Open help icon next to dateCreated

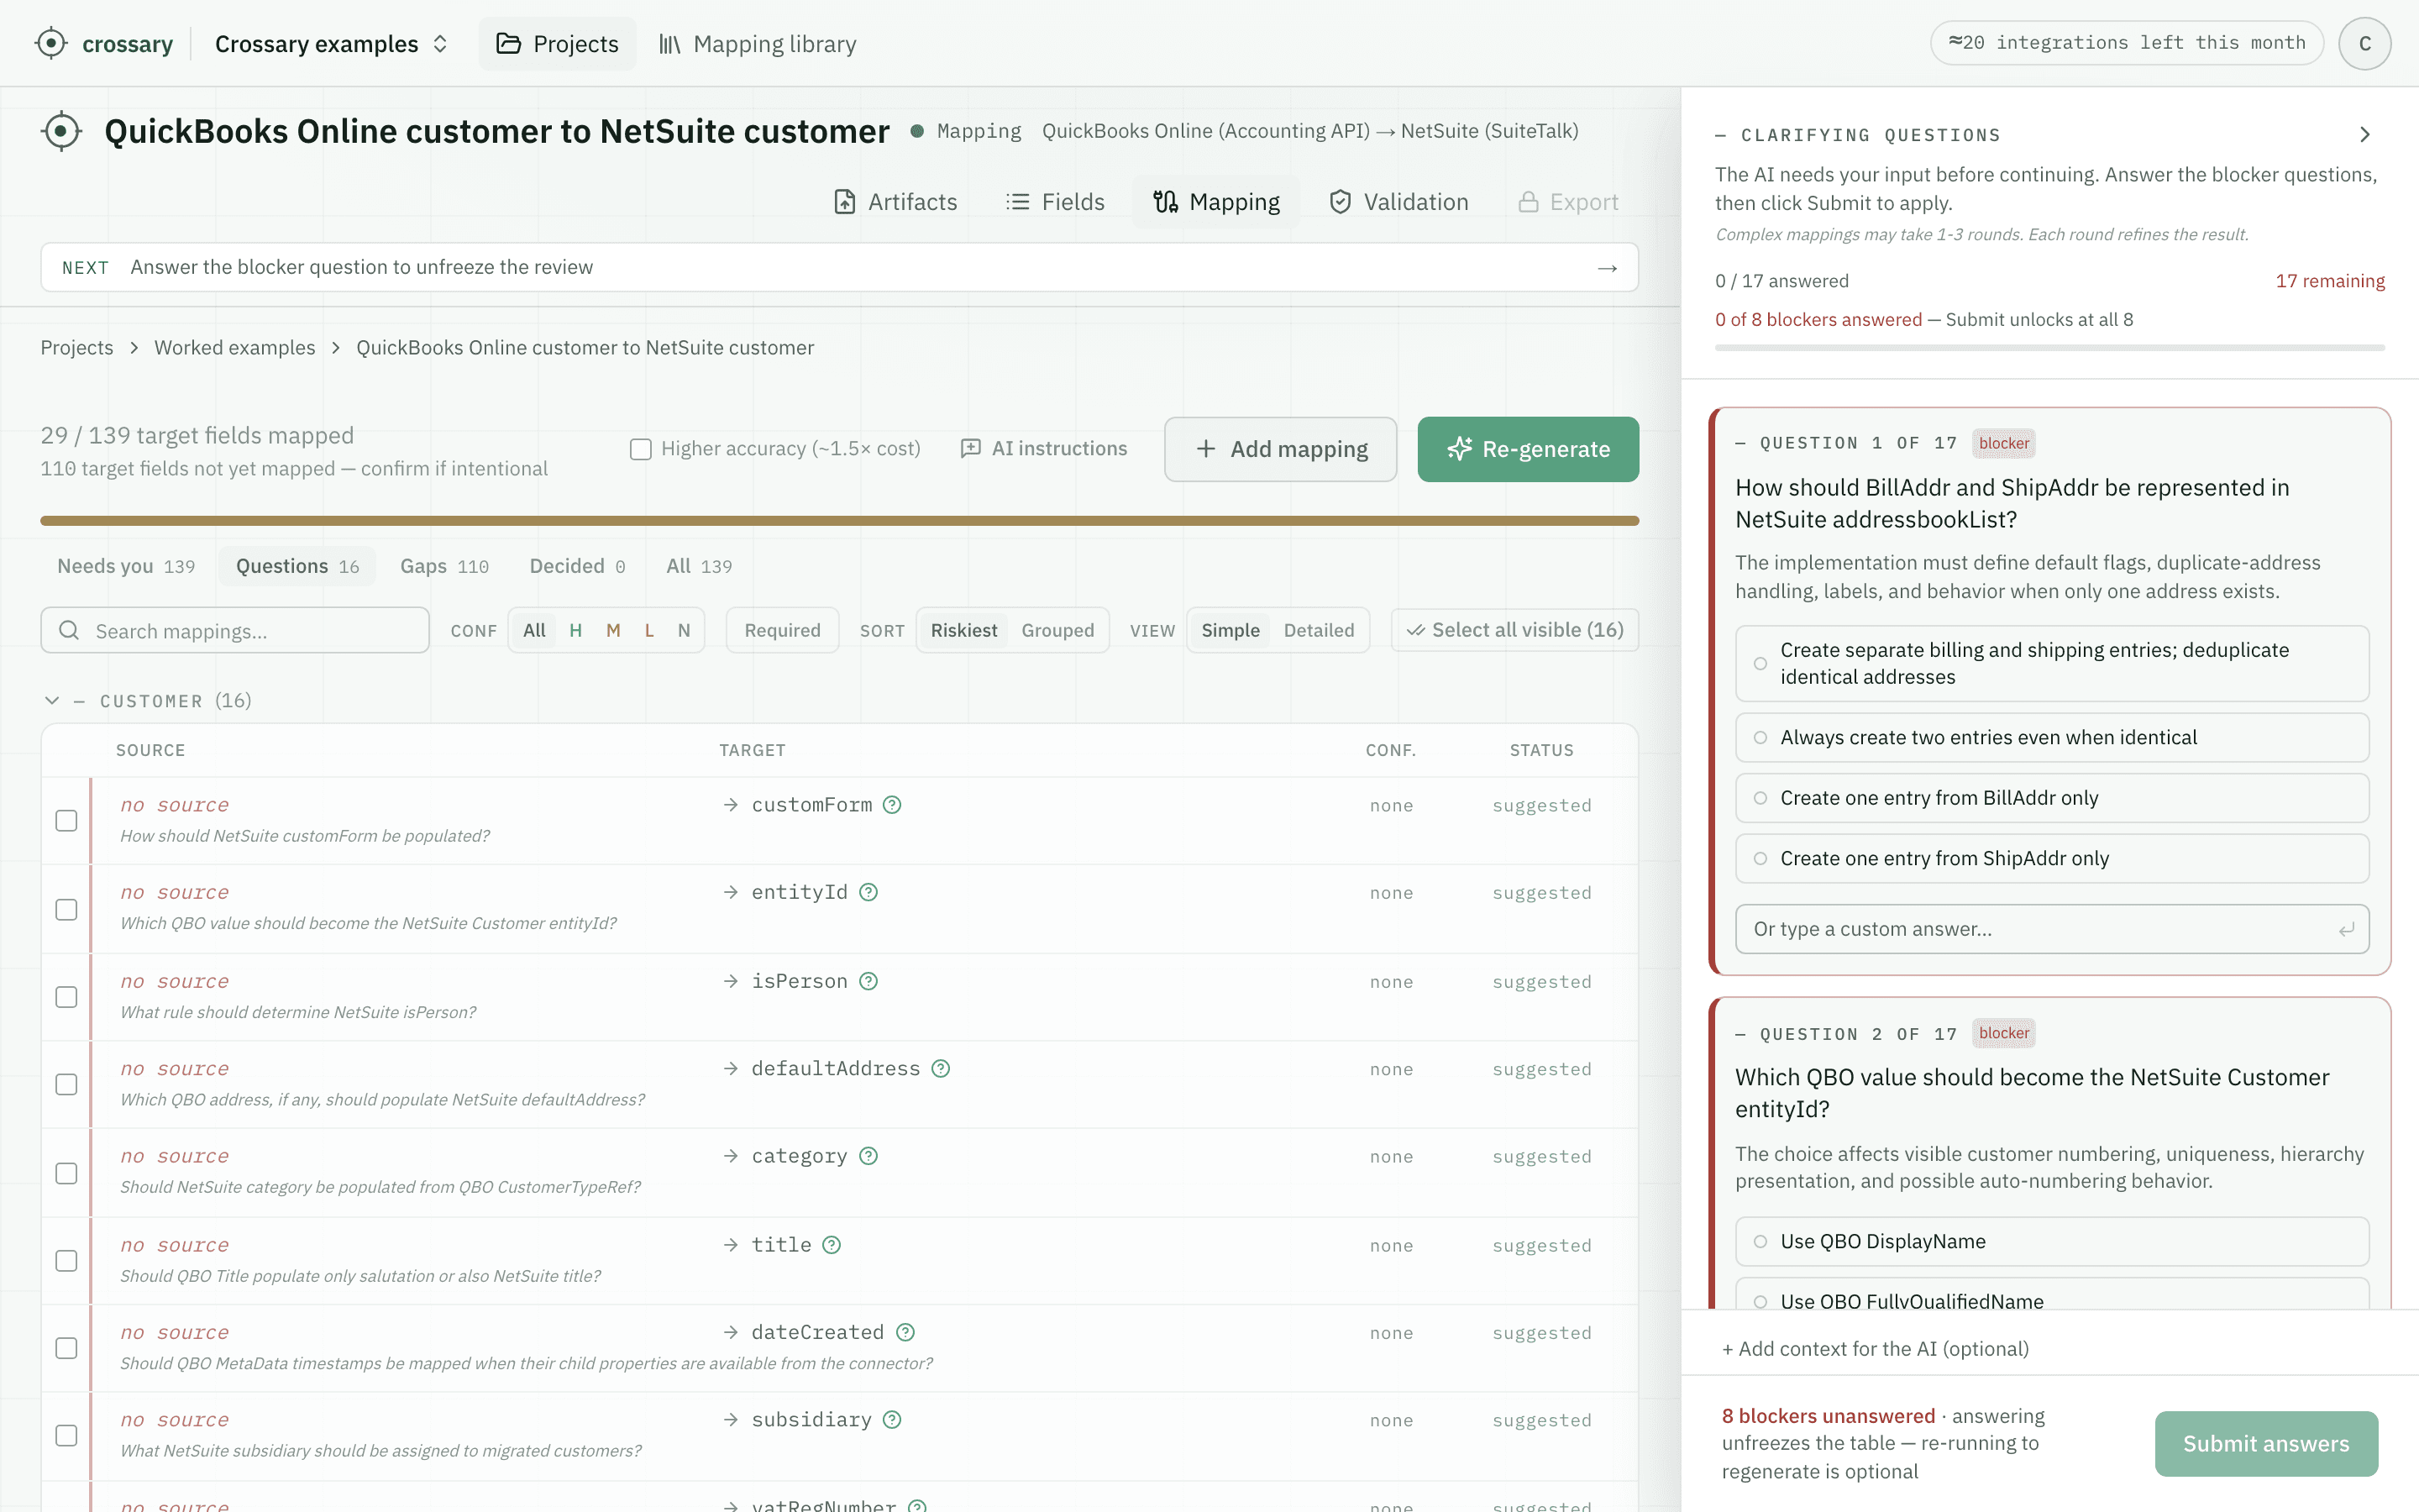pyautogui.click(x=905, y=1332)
